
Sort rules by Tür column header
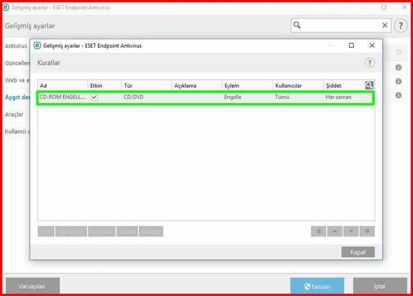[146, 85]
